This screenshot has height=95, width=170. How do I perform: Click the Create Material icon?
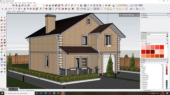click(x=167, y=36)
